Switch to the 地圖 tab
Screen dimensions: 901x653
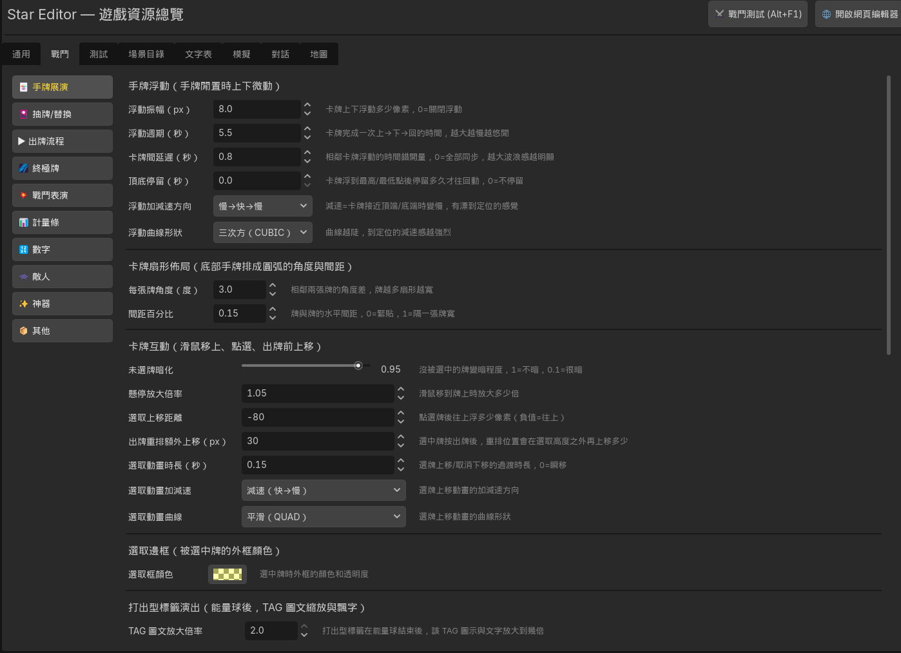pyautogui.click(x=319, y=54)
